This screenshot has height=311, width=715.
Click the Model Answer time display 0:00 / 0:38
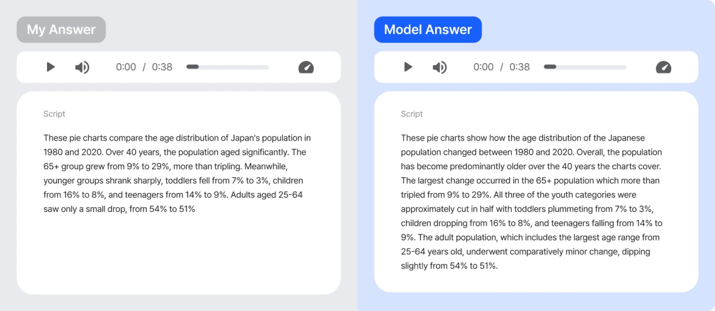(x=501, y=67)
